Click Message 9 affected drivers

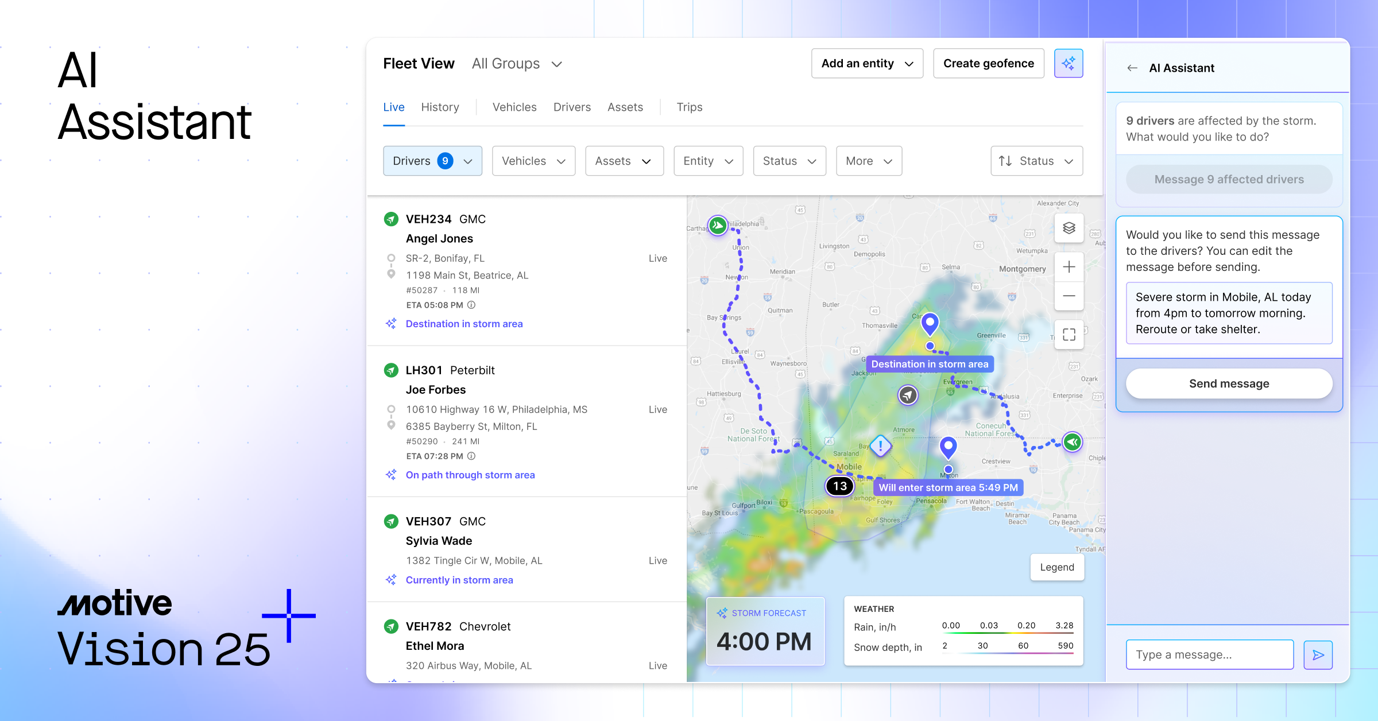point(1228,179)
